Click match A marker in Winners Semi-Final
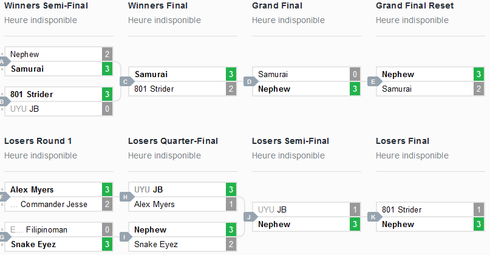 click(x=3, y=61)
